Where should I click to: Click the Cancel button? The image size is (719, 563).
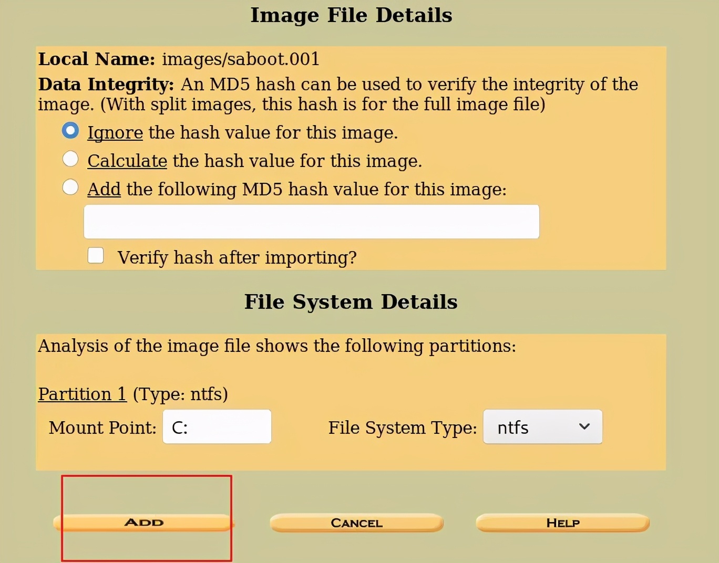357,523
